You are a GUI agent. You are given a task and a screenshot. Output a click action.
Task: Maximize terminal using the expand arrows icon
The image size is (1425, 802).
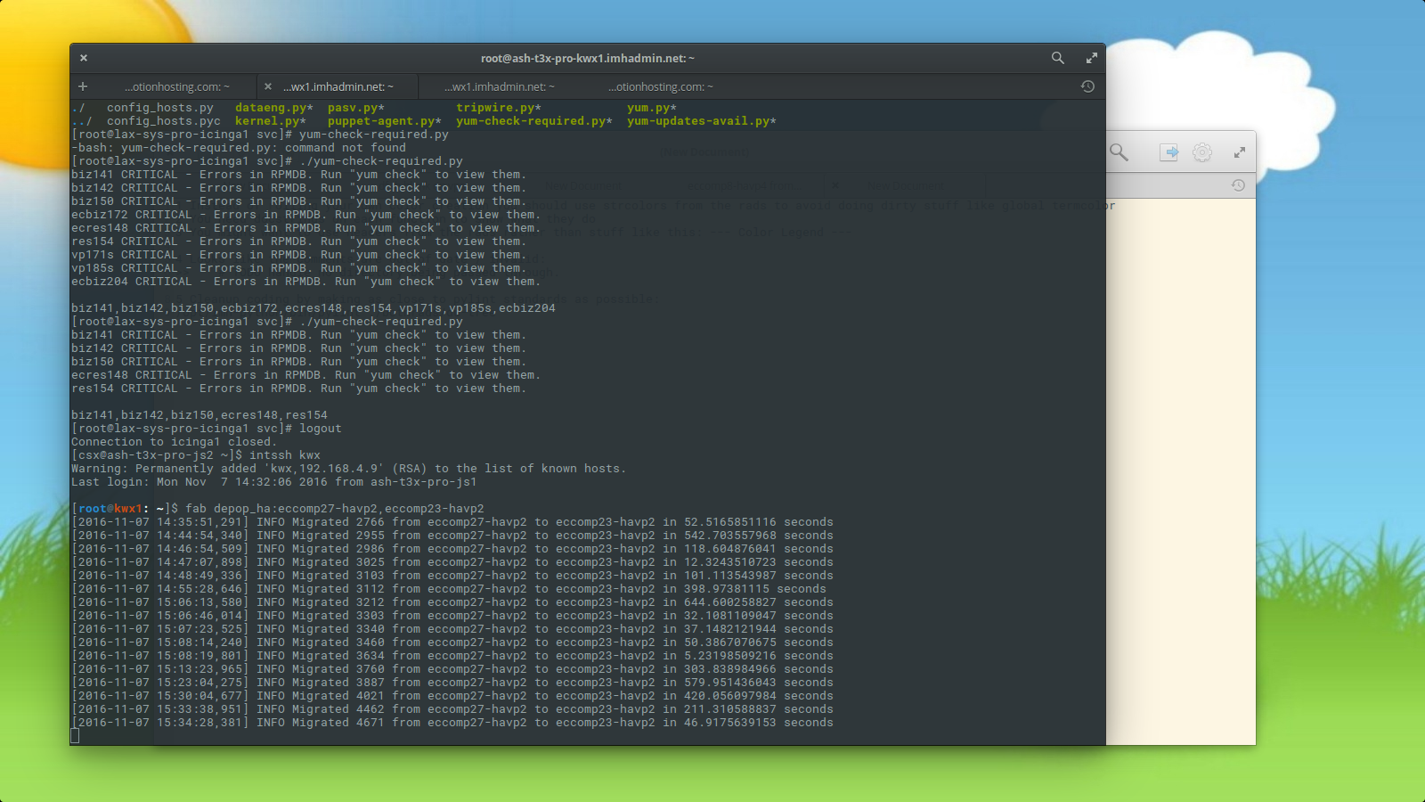pyautogui.click(x=1091, y=58)
